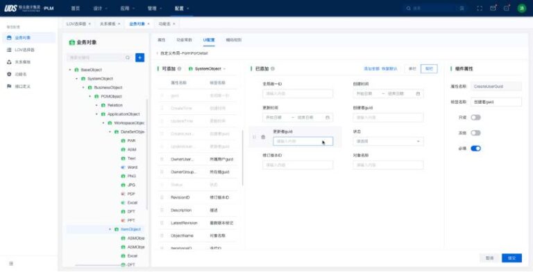Click the tree search input box
The height and width of the screenshot is (272, 533).
99,57
